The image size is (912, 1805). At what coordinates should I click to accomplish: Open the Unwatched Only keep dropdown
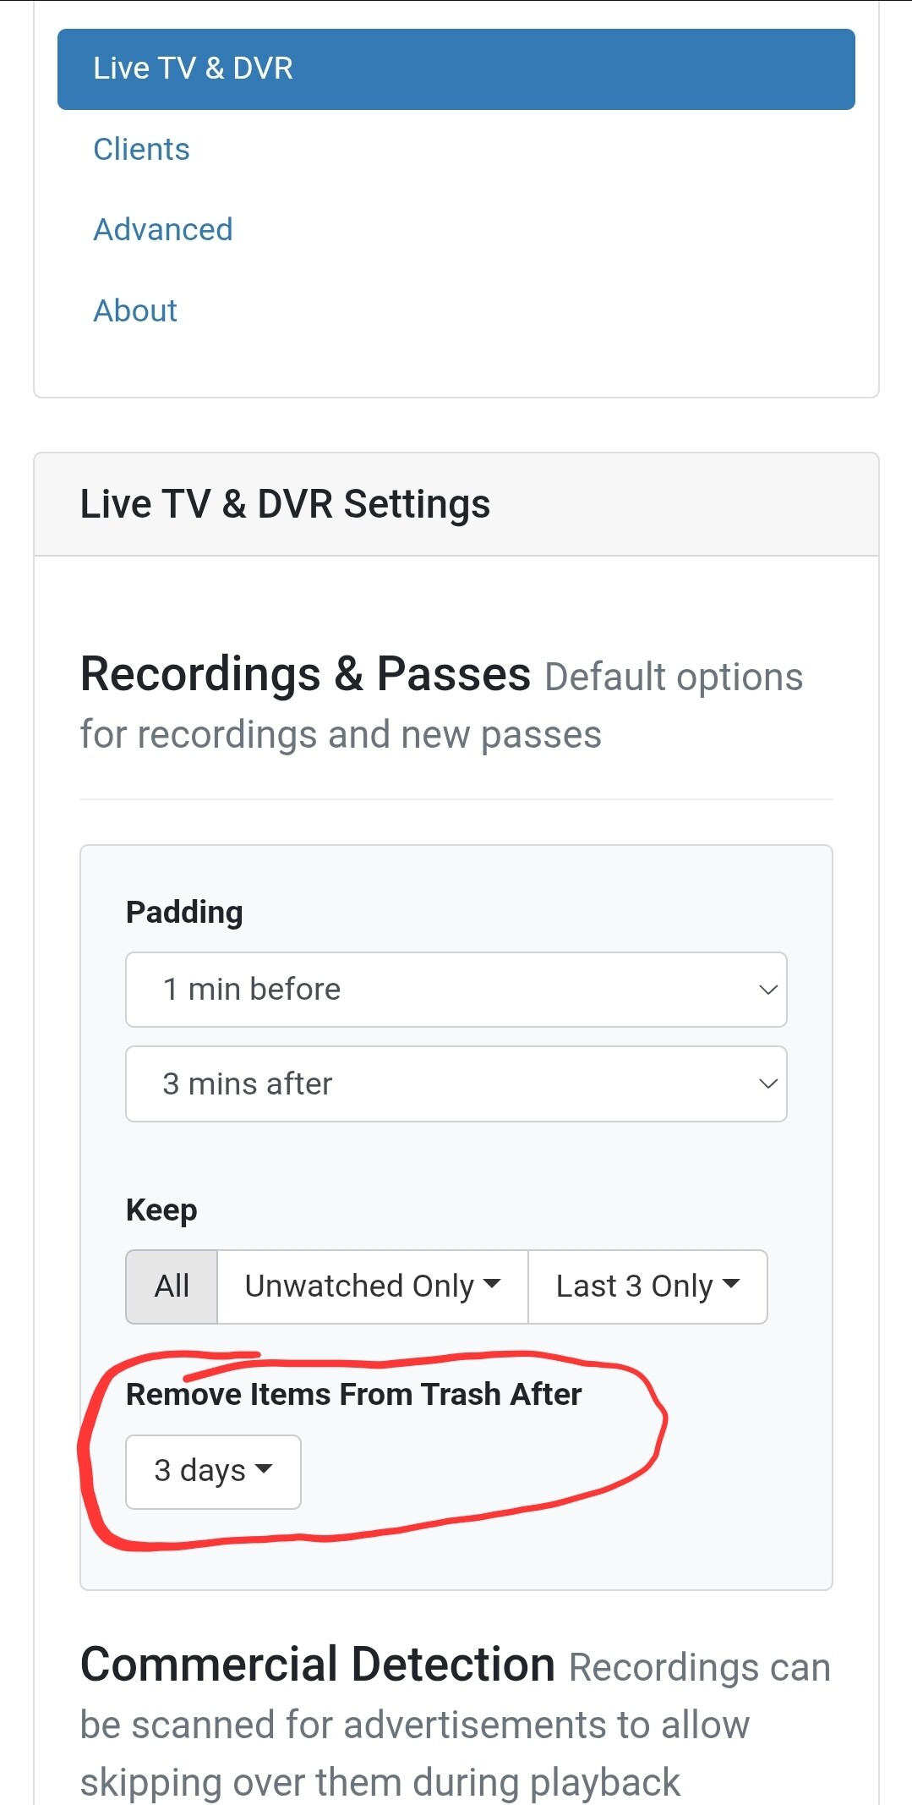pyautogui.click(x=372, y=1287)
